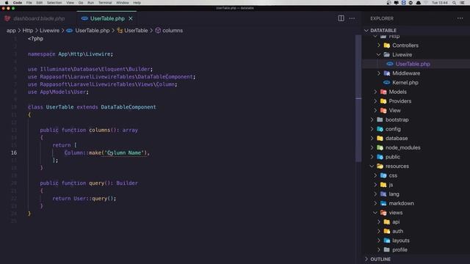Click the Spotlight search icon in menu bar

[454, 3]
